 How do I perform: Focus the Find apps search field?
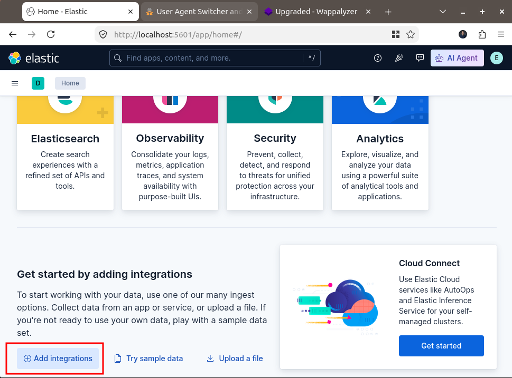coord(215,58)
